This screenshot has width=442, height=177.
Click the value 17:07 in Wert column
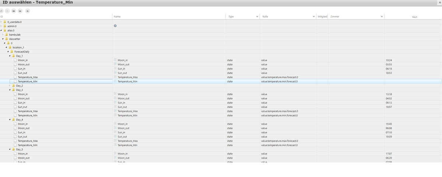[389, 153]
